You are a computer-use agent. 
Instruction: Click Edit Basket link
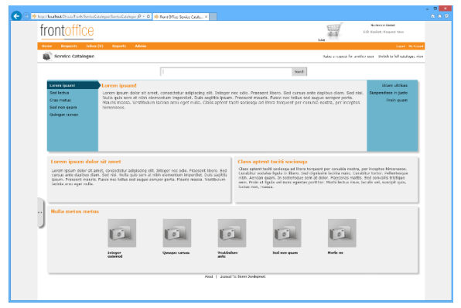click(x=372, y=32)
